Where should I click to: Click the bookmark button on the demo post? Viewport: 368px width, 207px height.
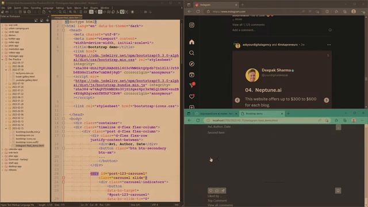[x=338, y=190]
